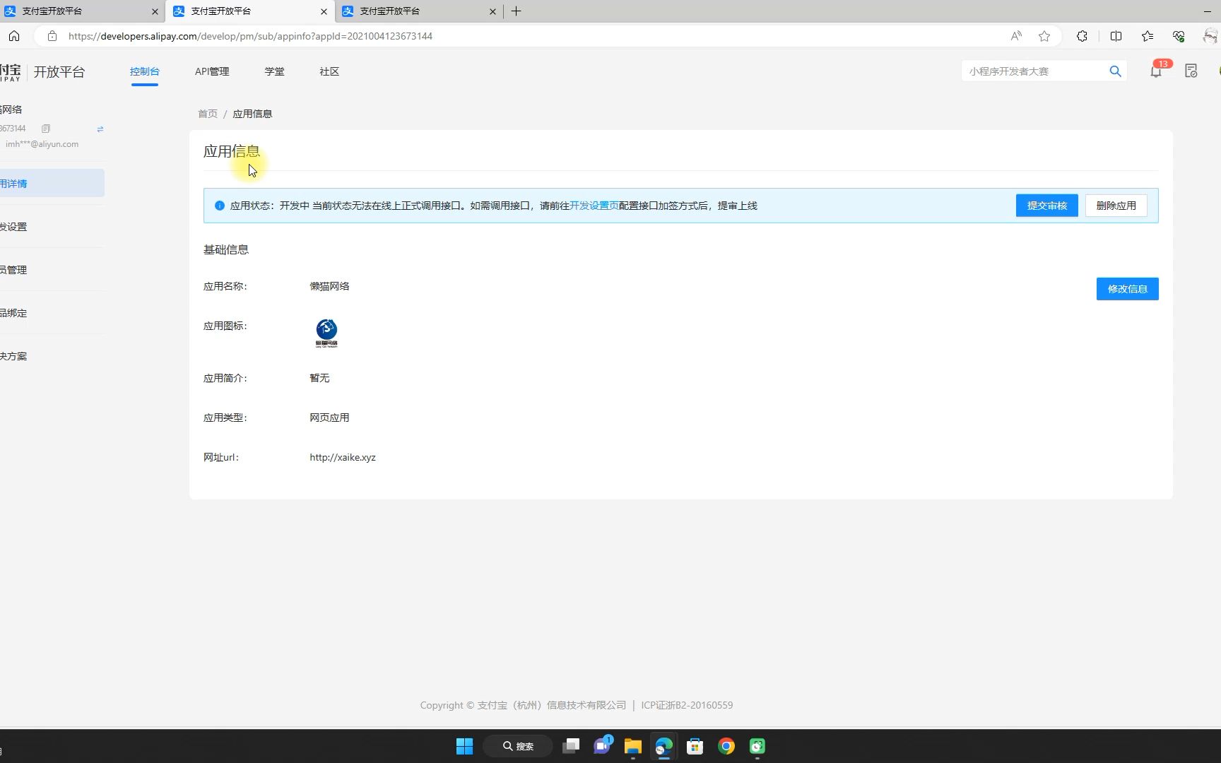Open the document icon next to notifications
The image size is (1221, 763).
pos(1191,71)
